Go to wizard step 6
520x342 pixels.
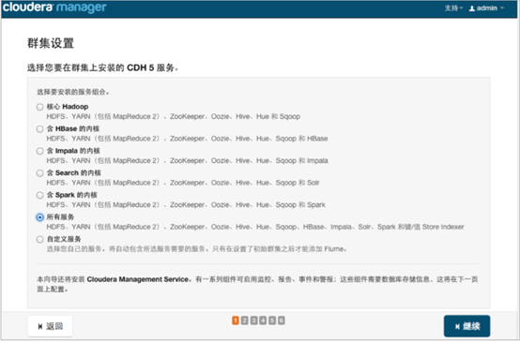282,320
